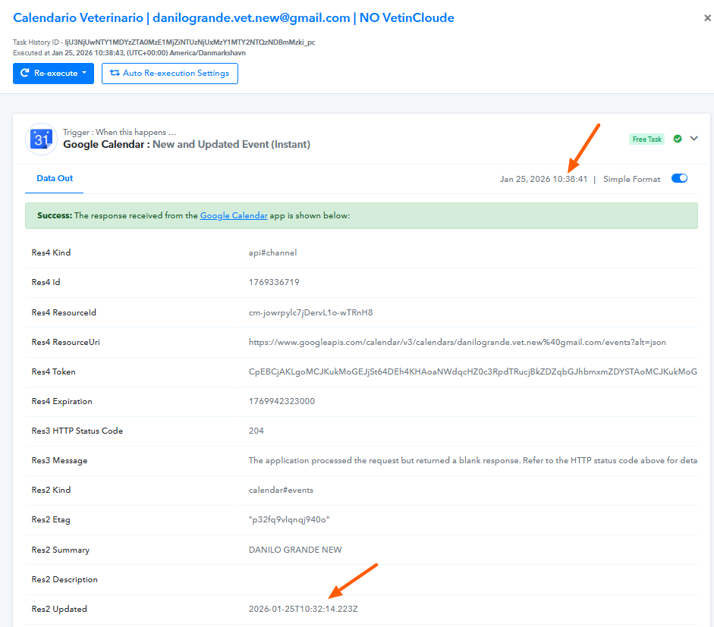Click the Free Task badge
714x627 pixels.
(646, 140)
